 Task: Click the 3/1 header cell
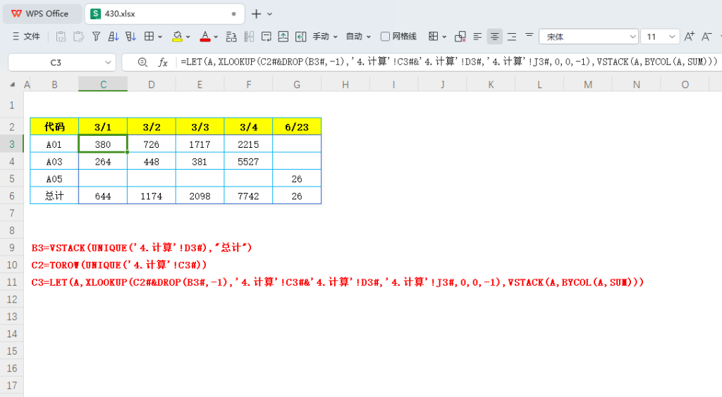[x=103, y=127]
